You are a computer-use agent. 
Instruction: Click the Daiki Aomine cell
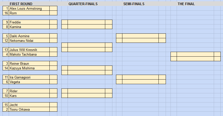(x=29, y=36)
